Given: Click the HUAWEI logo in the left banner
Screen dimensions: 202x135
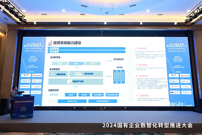Looking at the screenshot, I should click(x=37, y=75).
